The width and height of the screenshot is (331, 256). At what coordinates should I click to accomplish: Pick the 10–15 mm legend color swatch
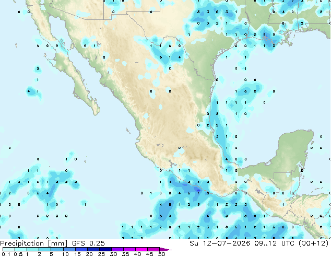(69, 249)
